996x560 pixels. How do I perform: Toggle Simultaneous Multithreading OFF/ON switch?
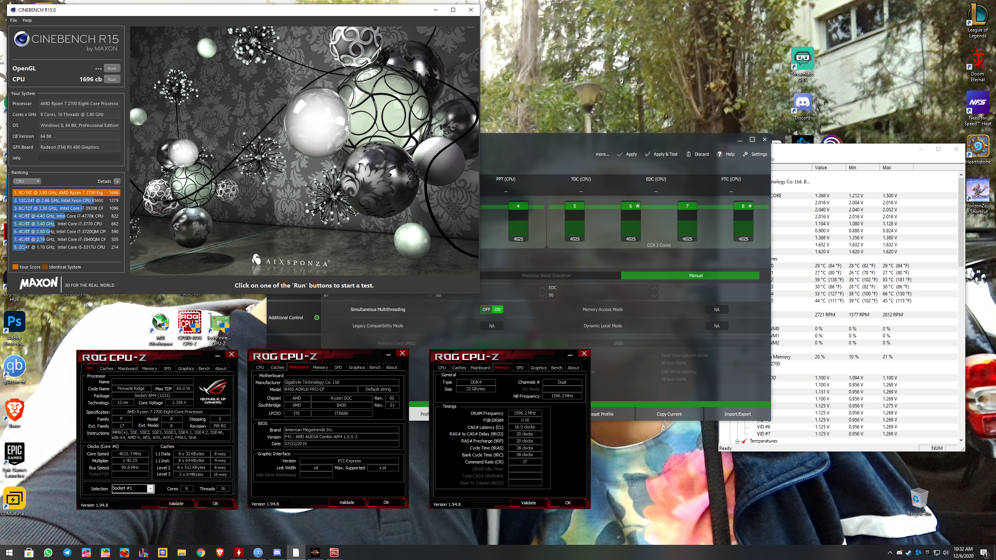[x=492, y=309]
